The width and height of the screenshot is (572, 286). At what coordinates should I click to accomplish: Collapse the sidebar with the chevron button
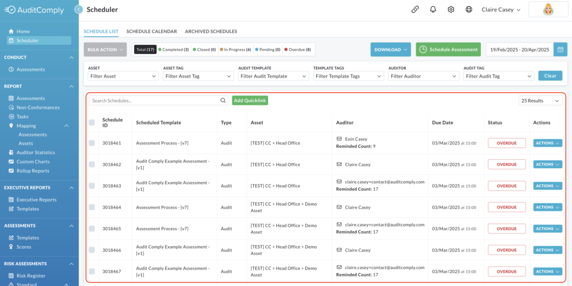tap(78, 10)
